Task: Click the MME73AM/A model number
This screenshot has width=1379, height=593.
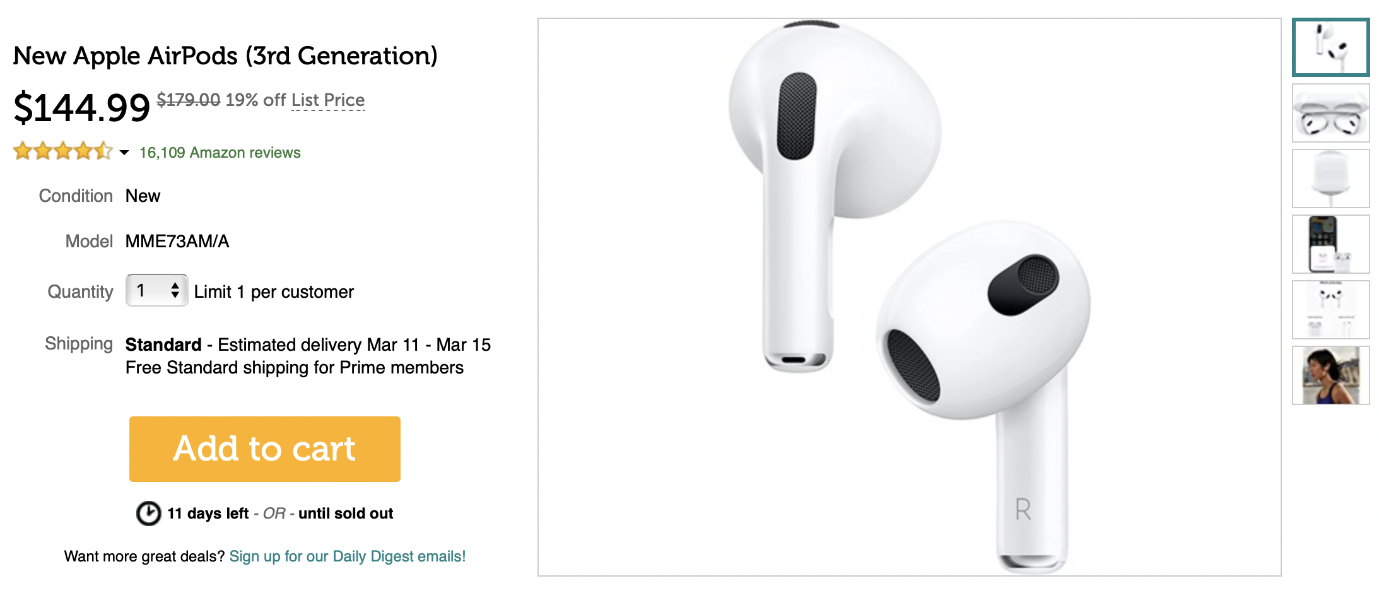Action: pyautogui.click(x=177, y=241)
